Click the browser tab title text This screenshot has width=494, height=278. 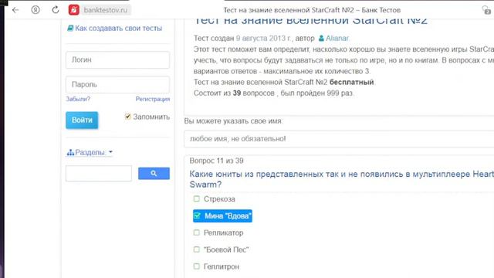click(312, 10)
